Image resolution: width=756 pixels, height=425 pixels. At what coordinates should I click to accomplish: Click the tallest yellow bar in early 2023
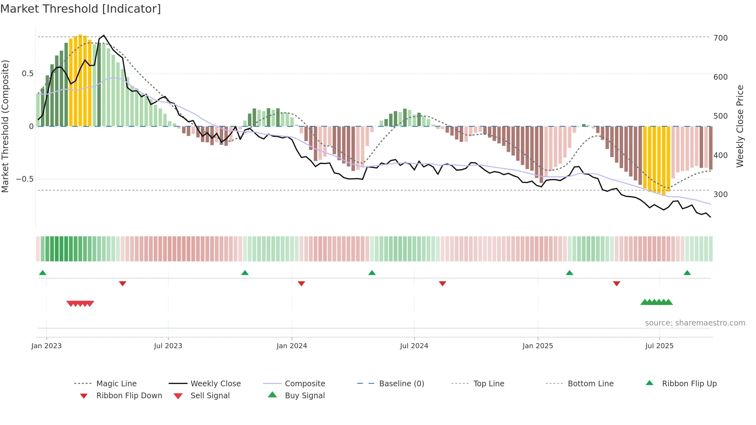click(x=80, y=80)
